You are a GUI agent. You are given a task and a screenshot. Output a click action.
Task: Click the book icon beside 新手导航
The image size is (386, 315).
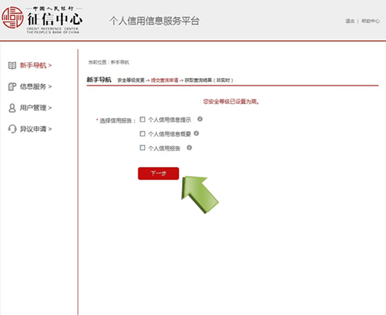coord(12,65)
